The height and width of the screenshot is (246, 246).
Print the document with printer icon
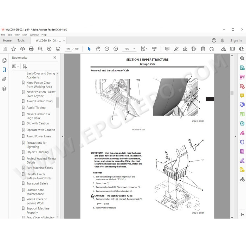(31, 49)
